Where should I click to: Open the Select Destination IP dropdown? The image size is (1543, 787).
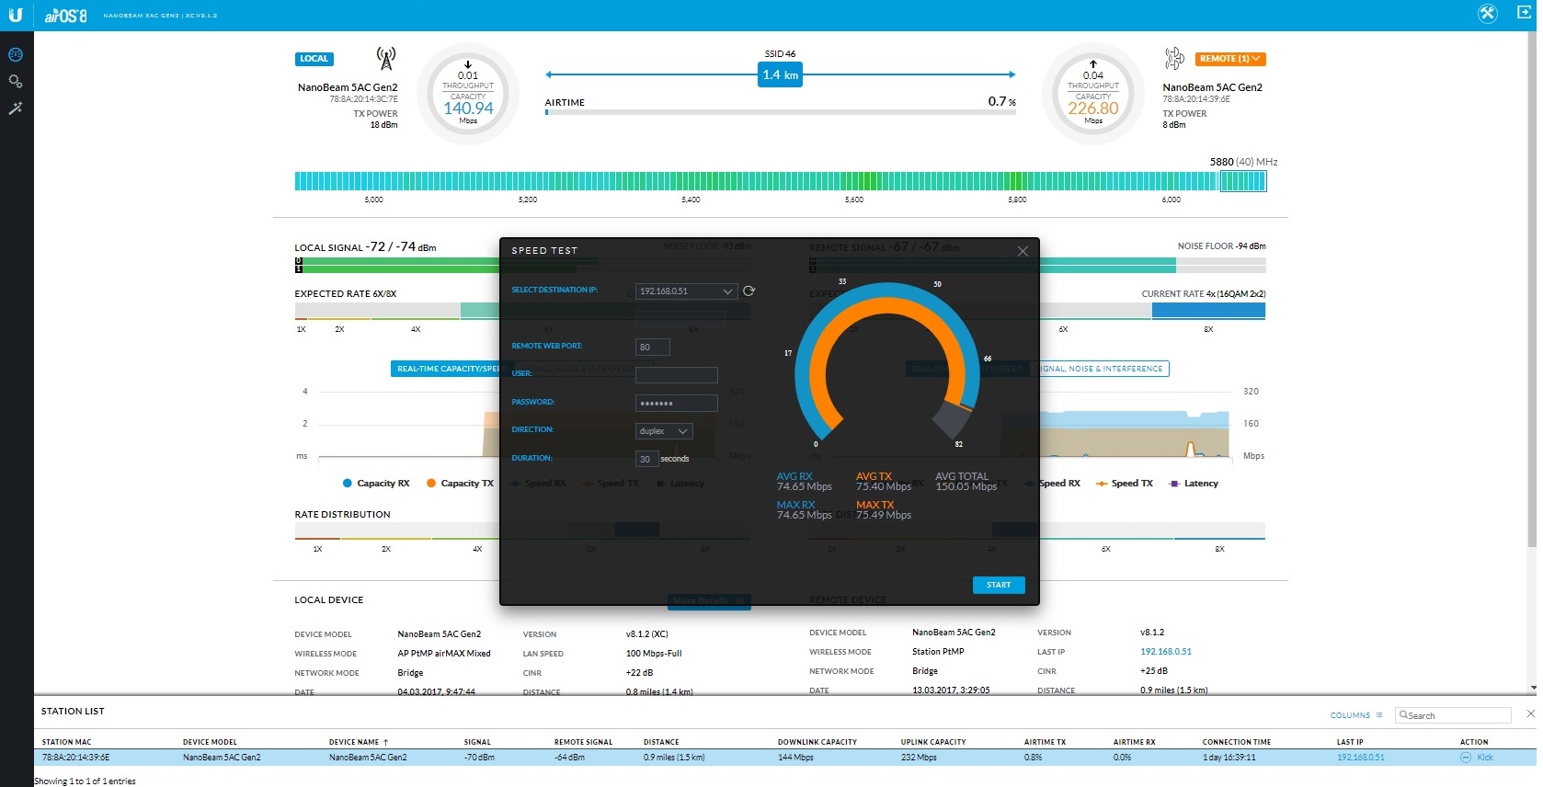[687, 291]
